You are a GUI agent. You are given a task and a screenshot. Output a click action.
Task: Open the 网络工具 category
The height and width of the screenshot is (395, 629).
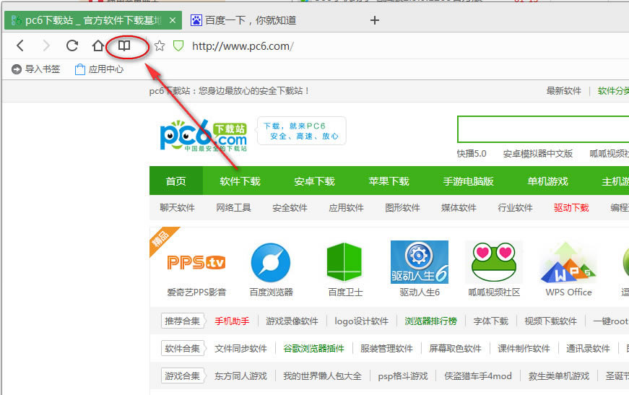click(x=233, y=208)
